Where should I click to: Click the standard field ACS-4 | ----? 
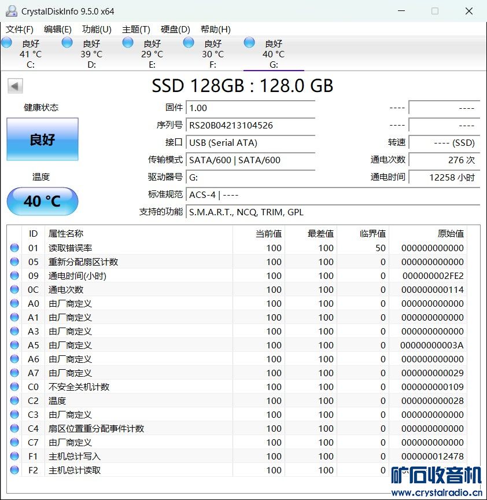pos(333,194)
